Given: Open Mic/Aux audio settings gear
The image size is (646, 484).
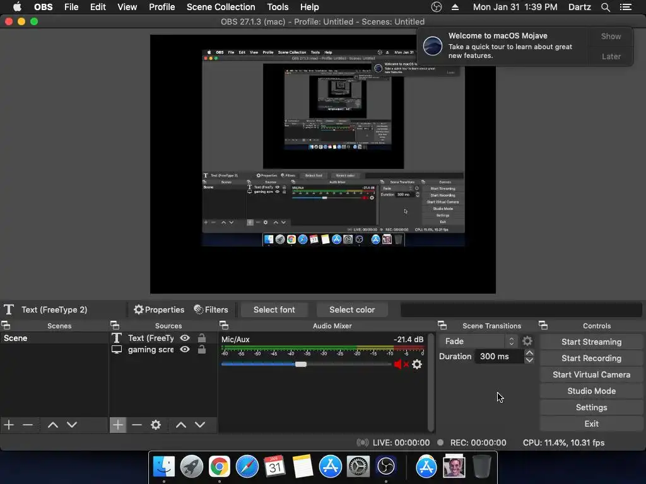Looking at the screenshot, I should (417, 364).
